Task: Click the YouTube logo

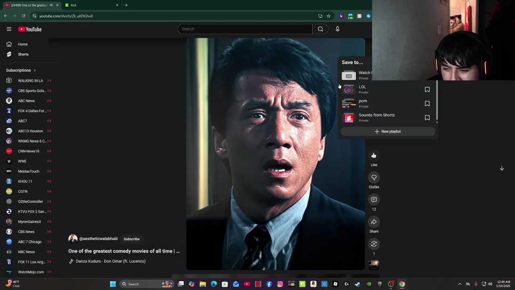Action: [30, 29]
